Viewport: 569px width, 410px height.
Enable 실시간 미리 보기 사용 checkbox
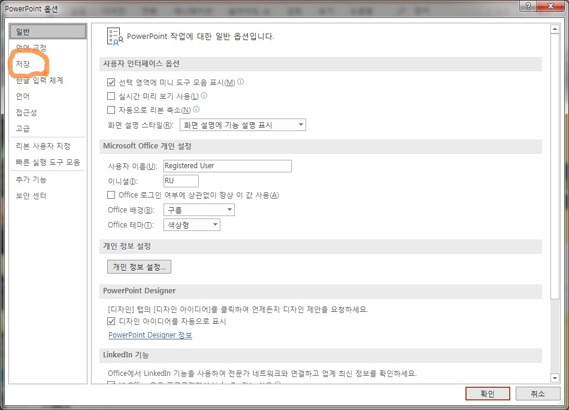point(111,96)
